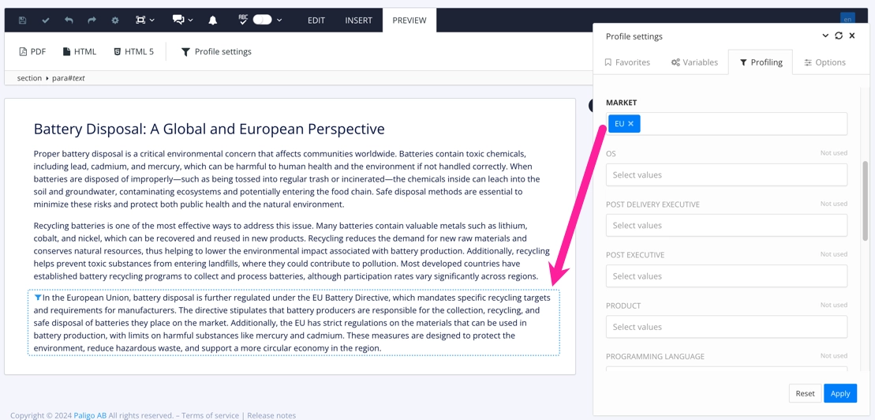Click the Reset button
The width and height of the screenshot is (875, 420).
(805, 393)
